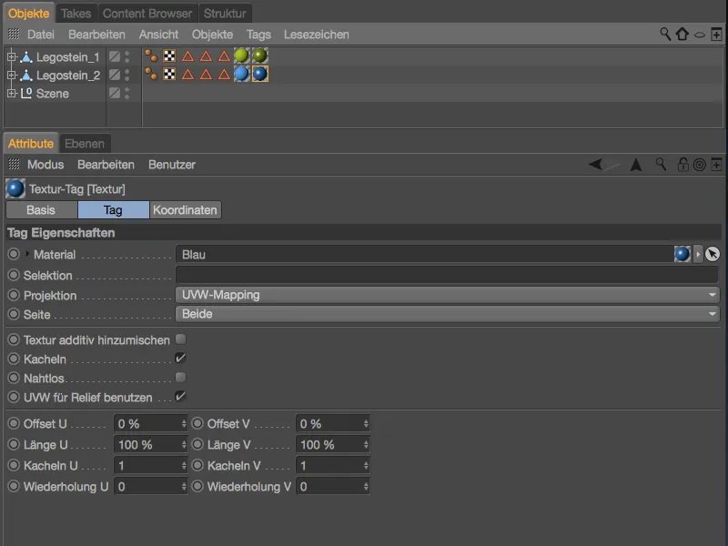Click the Kacheln V stepper arrows

(366, 465)
